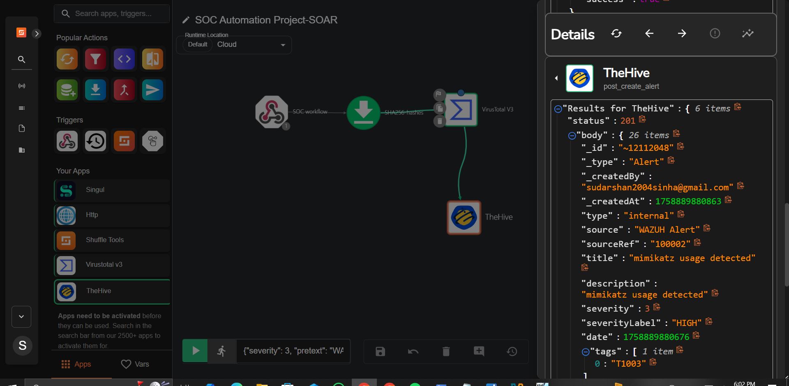
Task: Select TheHive node on canvas
Action: (x=464, y=217)
